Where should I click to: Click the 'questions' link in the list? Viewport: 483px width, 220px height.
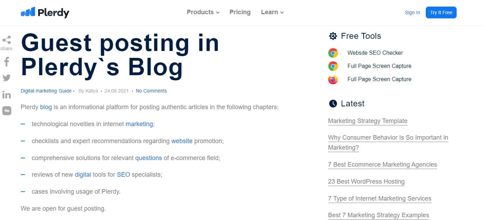tap(149, 158)
